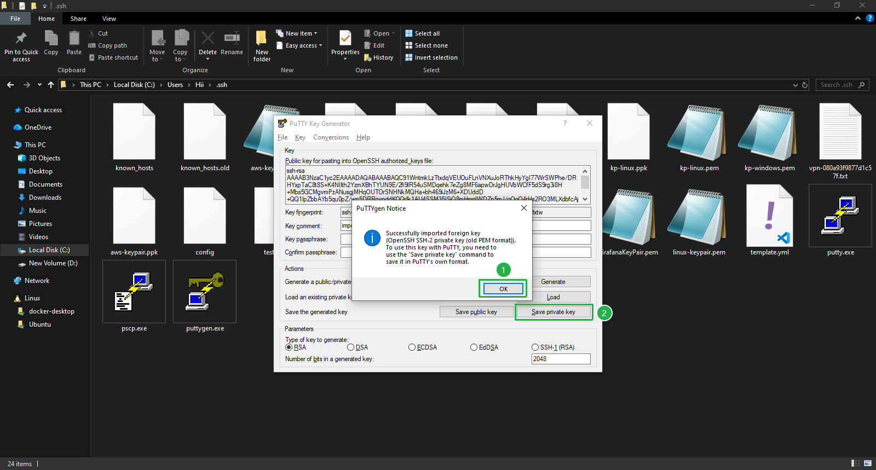
Task: Switch to the View tab
Action: pyautogui.click(x=109, y=19)
